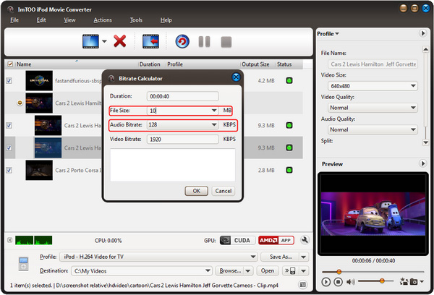434x295 pixels.
Task: Open the View menu
Action: click(x=69, y=20)
